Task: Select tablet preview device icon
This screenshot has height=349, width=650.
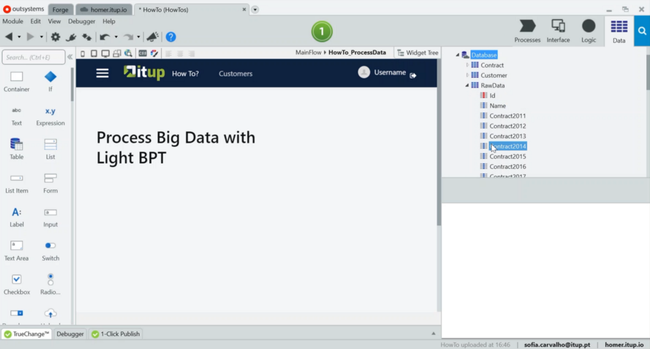Action: coord(94,53)
